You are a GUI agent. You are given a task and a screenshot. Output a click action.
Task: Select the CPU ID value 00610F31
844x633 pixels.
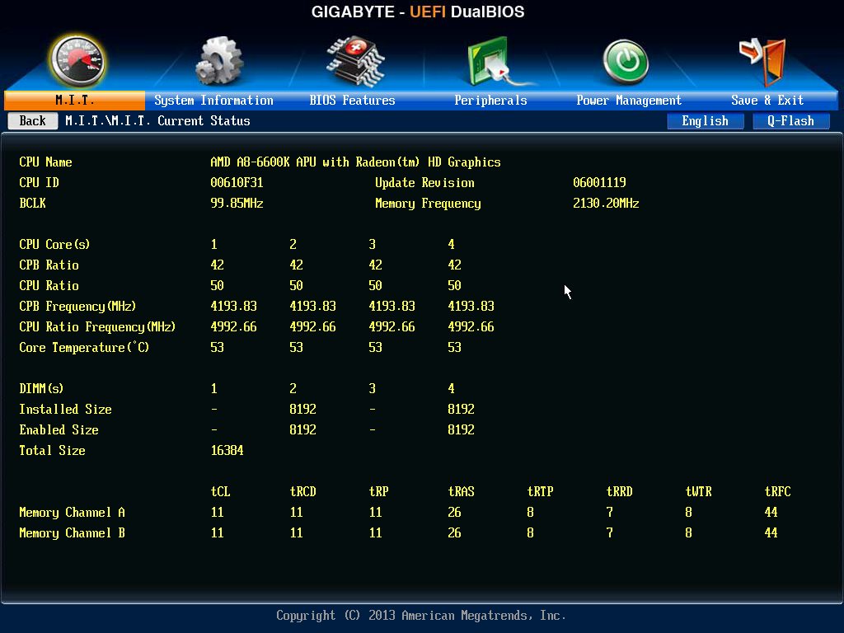click(x=237, y=182)
